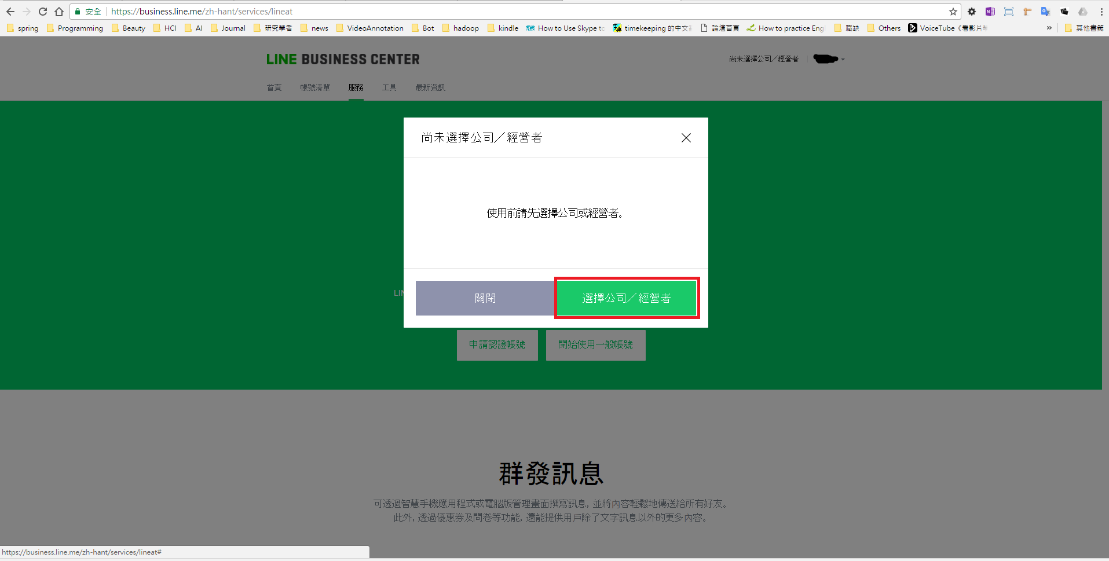The width and height of the screenshot is (1109, 561).
Task: Open the VideoAnnotation bookmark folder
Action: 369,28
